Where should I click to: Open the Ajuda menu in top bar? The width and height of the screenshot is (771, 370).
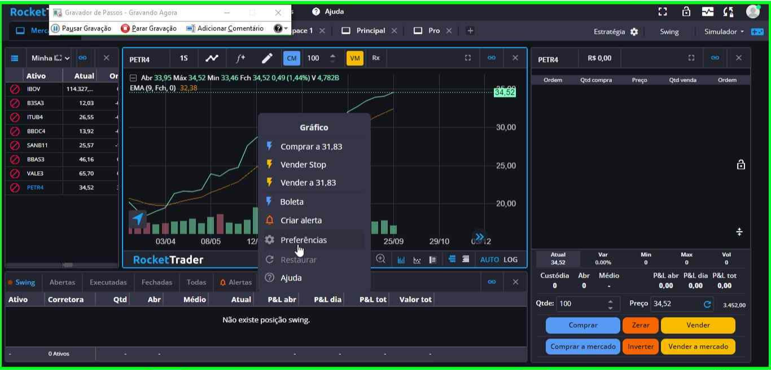point(328,11)
